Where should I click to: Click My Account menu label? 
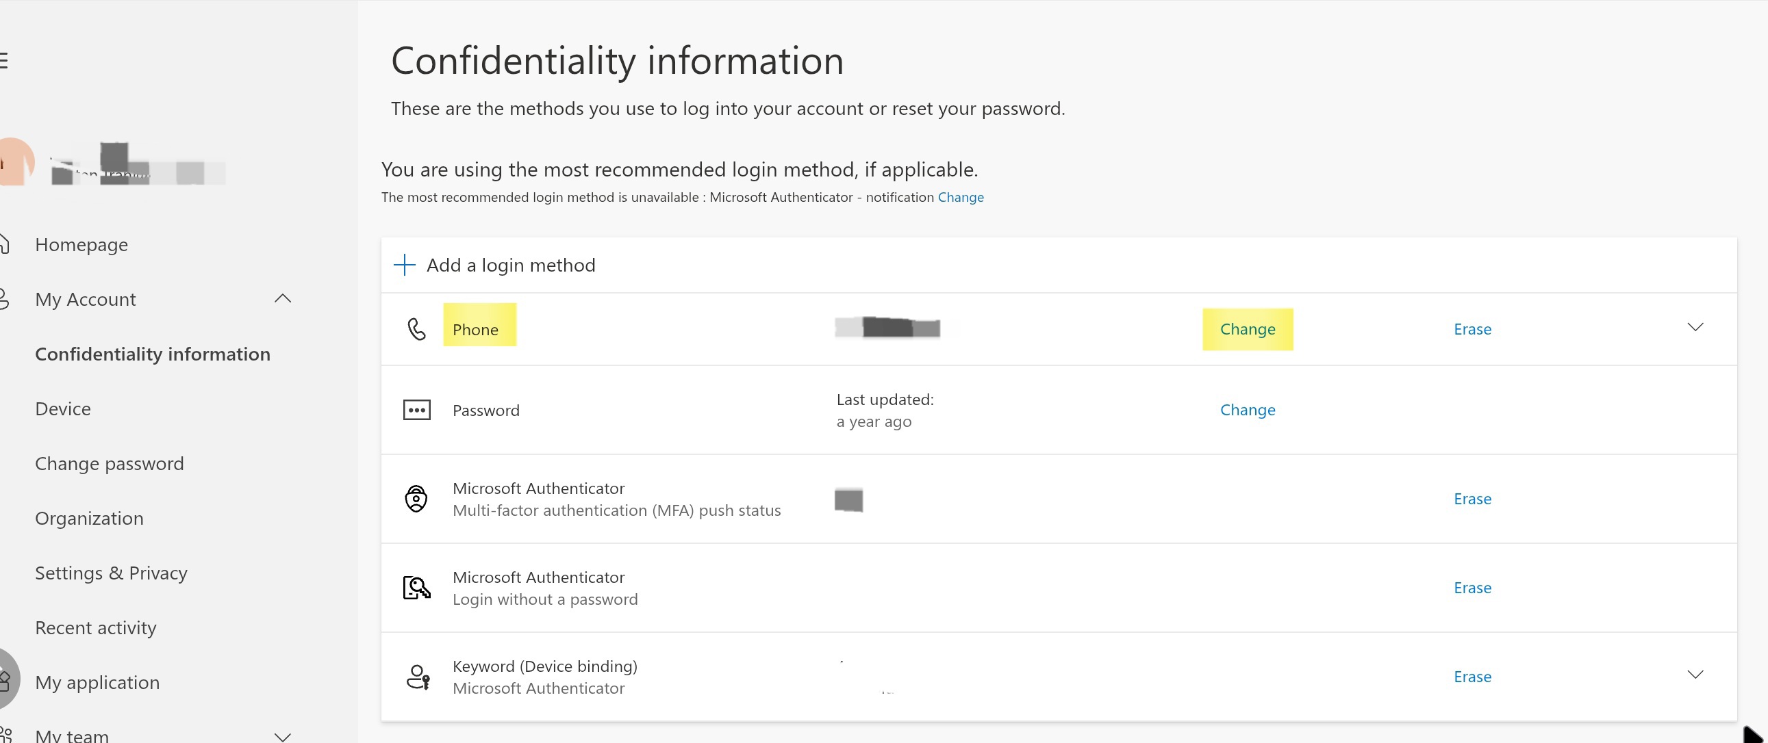[86, 300]
